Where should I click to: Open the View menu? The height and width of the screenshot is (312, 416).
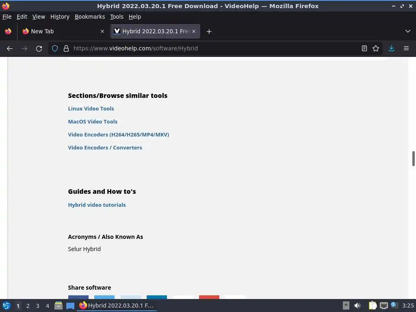(39, 17)
